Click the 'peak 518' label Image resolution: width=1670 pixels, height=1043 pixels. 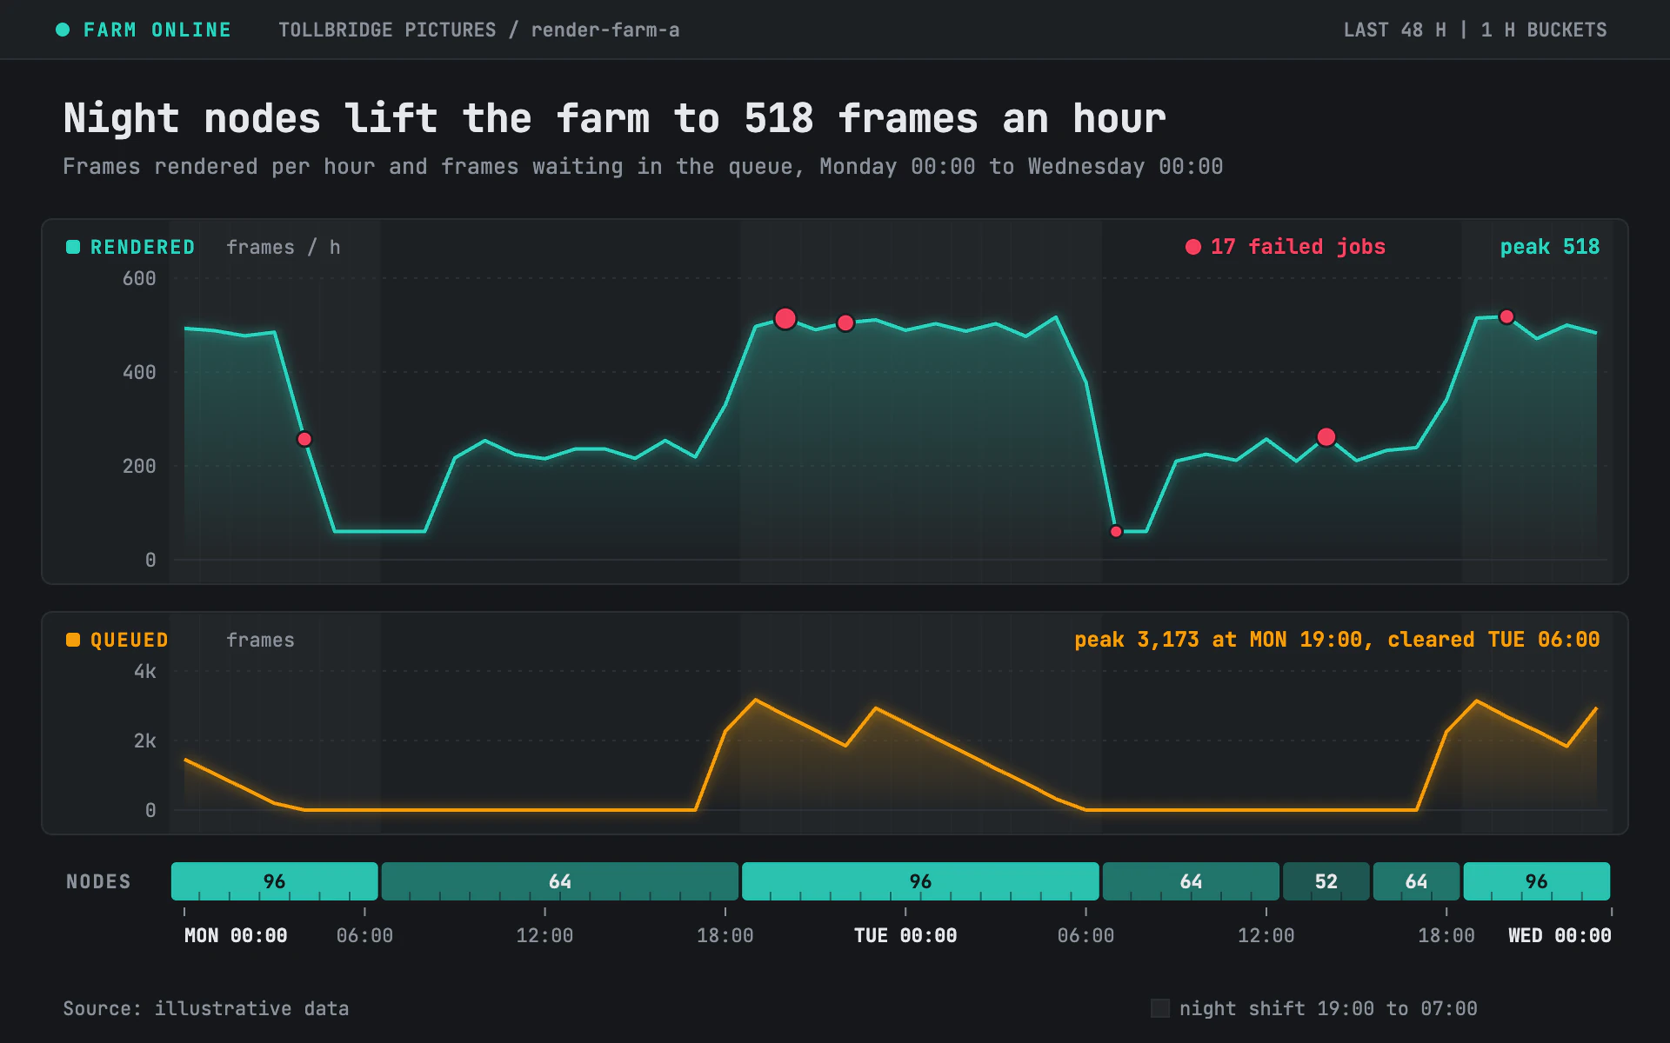pos(1550,247)
